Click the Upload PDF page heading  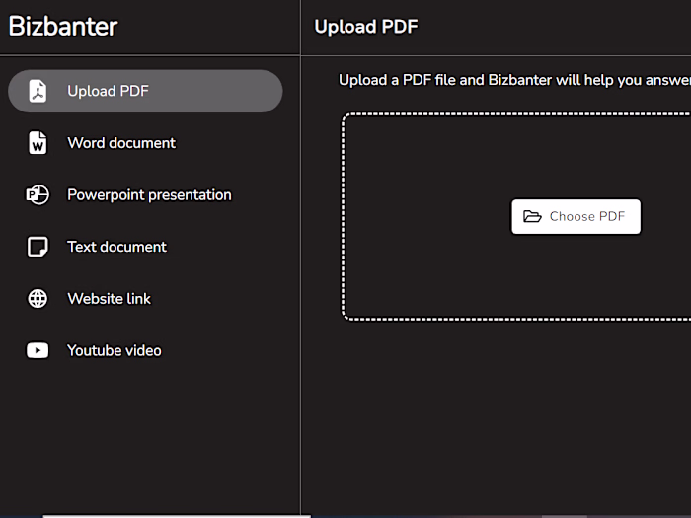(365, 27)
